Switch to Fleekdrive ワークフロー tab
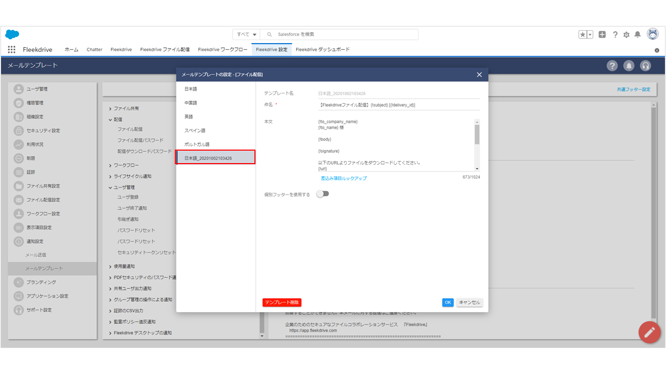666x374 pixels. [223, 50]
